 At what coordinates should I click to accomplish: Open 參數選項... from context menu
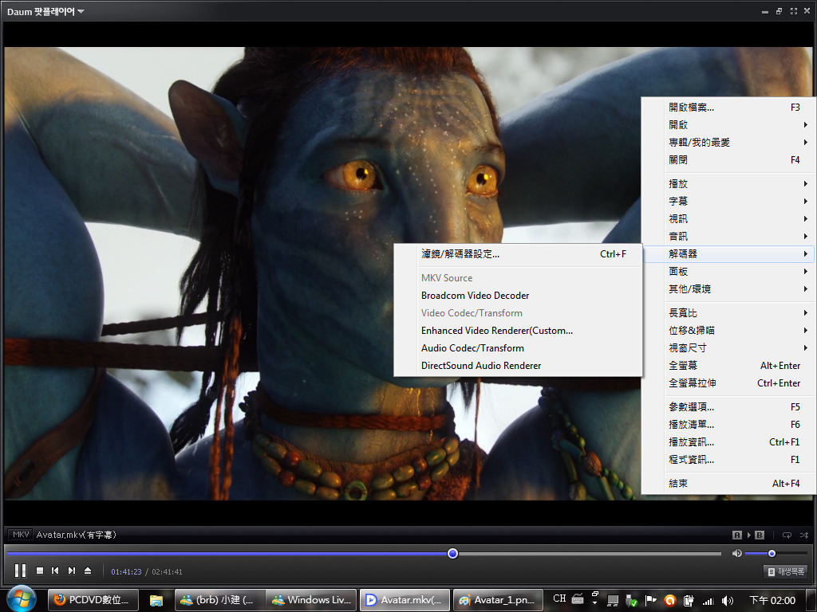click(691, 407)
